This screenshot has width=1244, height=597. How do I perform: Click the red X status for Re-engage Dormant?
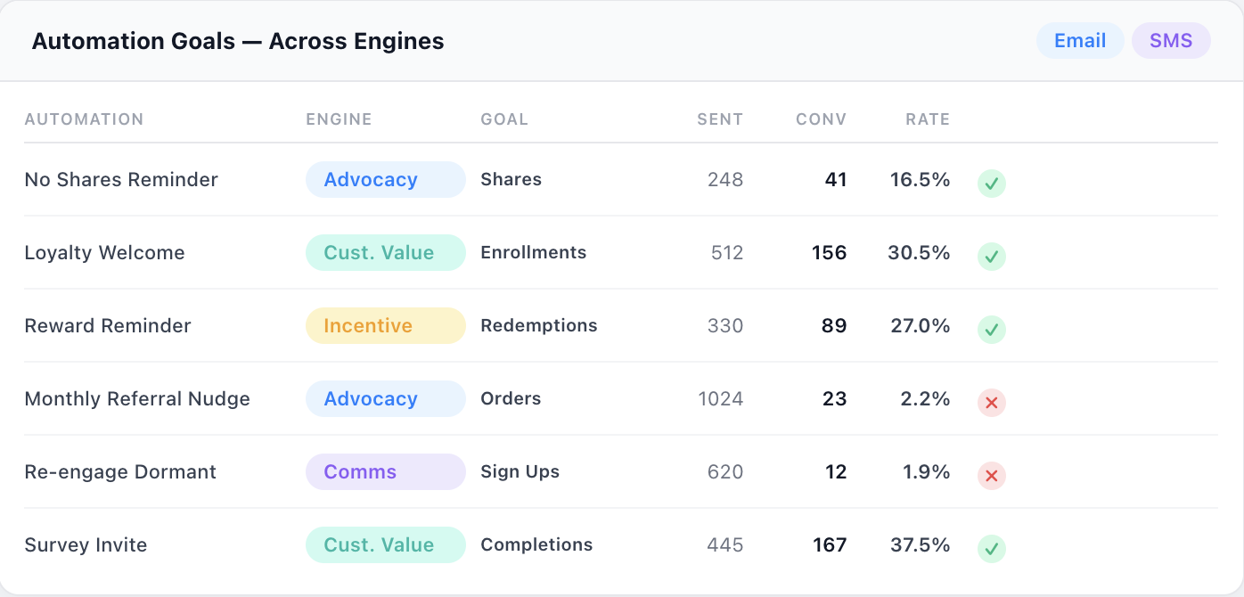pyautogui.click(x=991, y=476)
